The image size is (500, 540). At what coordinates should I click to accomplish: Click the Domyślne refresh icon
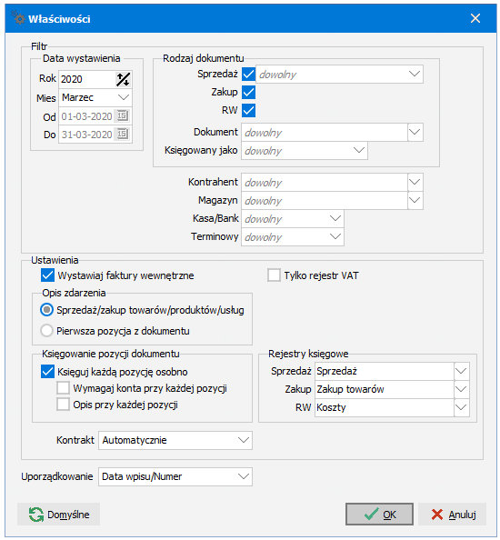pos(35,515)
